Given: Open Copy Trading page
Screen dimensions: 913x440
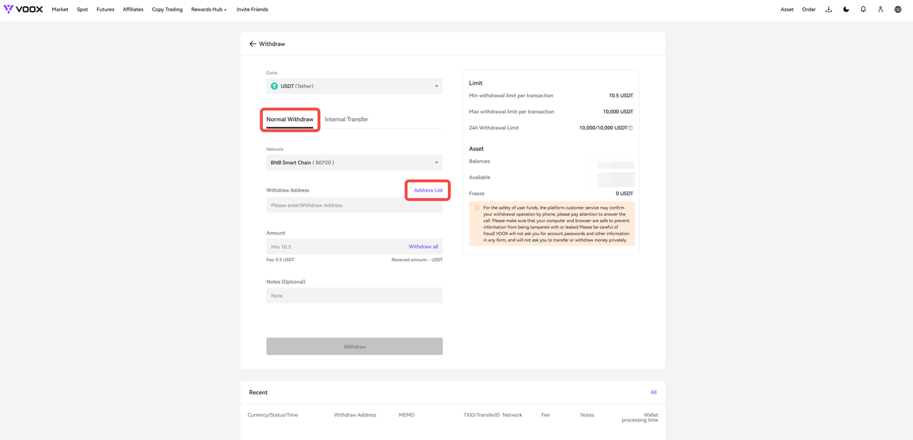Looking at the screenshot, I should coord(167,9).
